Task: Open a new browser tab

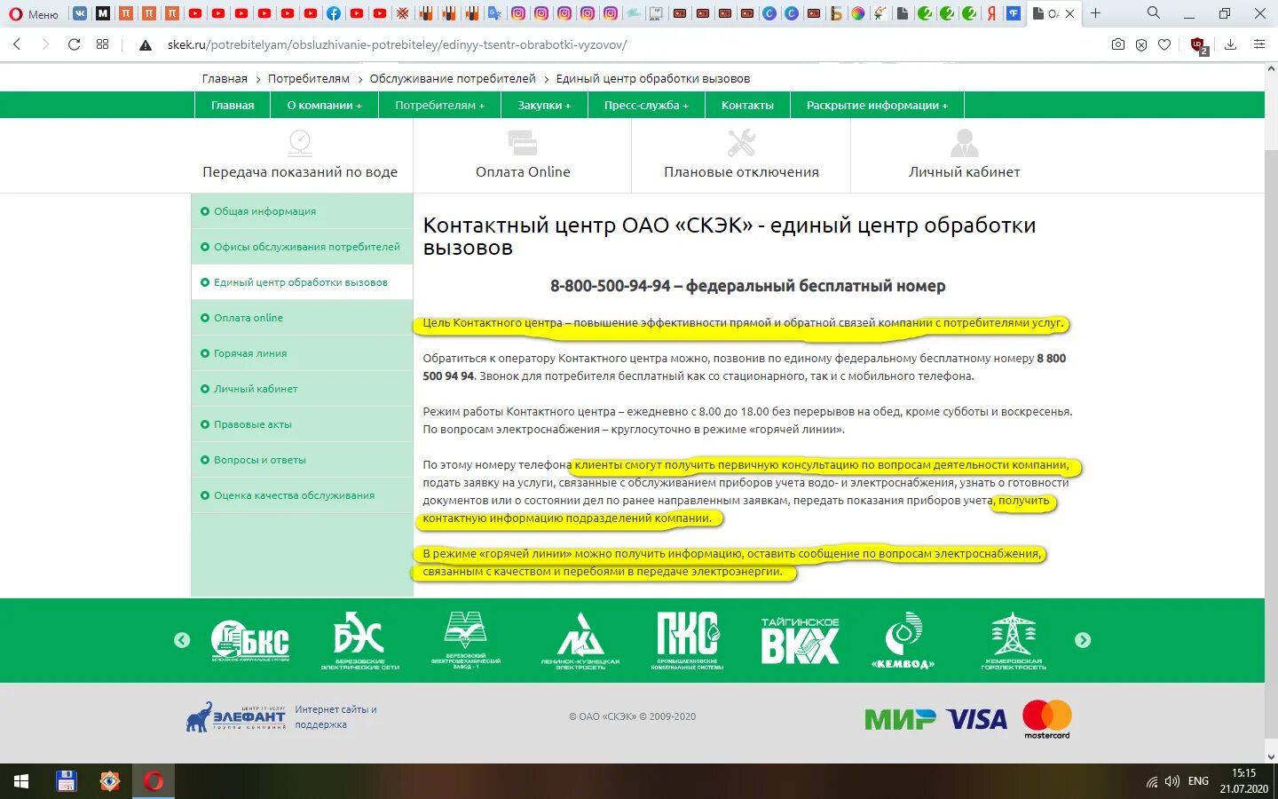Action: [x=1096, y=13]
